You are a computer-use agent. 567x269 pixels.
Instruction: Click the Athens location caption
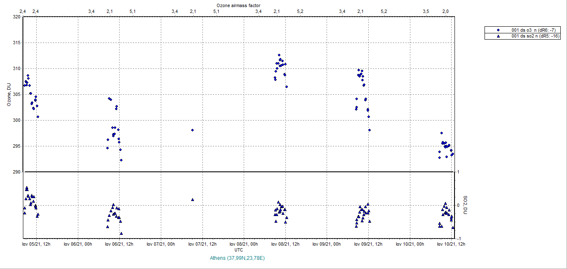coord(238,258)
